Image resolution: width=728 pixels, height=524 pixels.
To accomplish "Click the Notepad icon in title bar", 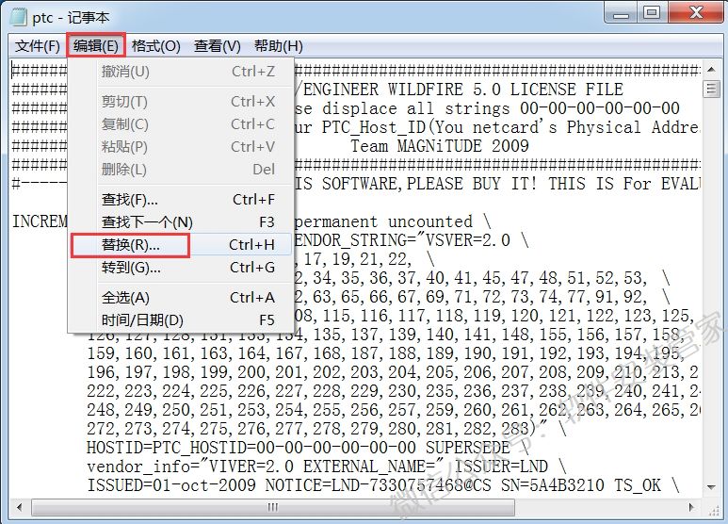I will tap(18, 15).
